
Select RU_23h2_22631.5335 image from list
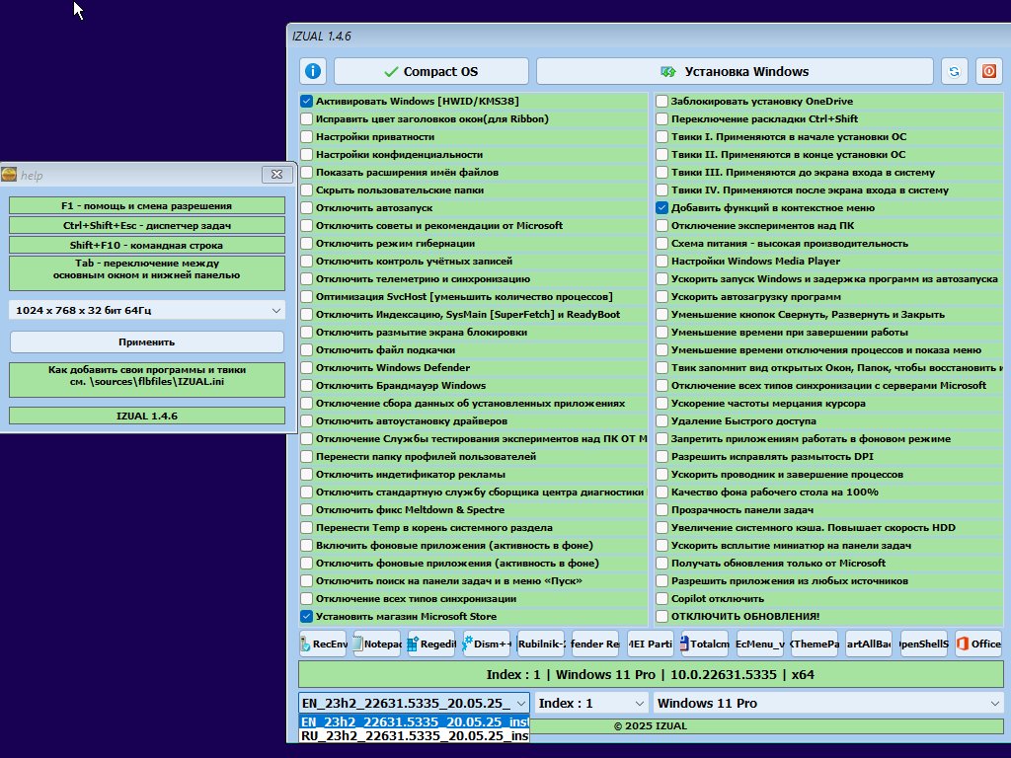click(x=415, y=736)
